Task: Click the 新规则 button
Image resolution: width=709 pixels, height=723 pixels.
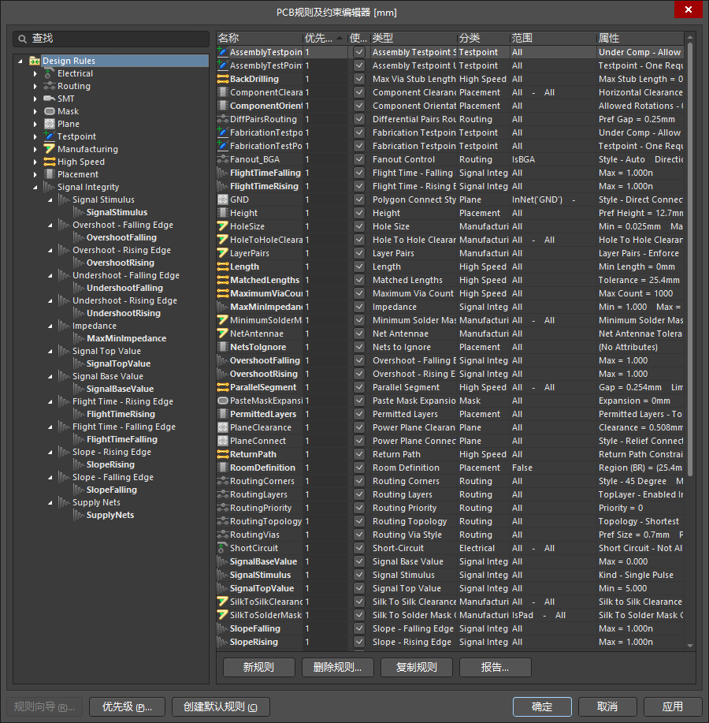Action: coord(259,667)
